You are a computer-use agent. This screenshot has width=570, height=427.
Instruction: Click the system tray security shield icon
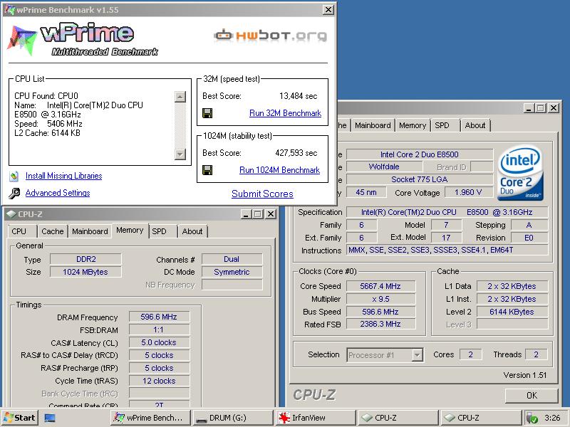pyautogui.click(x=532, y=418)
